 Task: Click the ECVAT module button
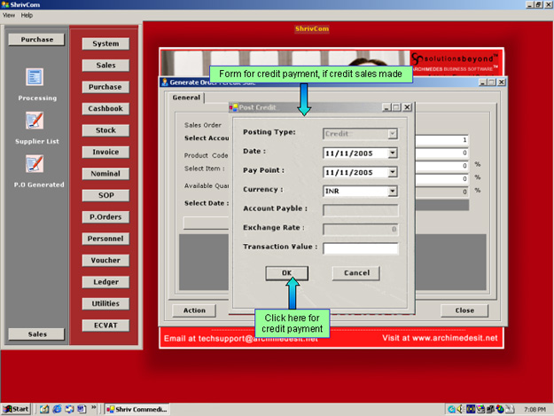pyautogui.click(x=105, y=326)
